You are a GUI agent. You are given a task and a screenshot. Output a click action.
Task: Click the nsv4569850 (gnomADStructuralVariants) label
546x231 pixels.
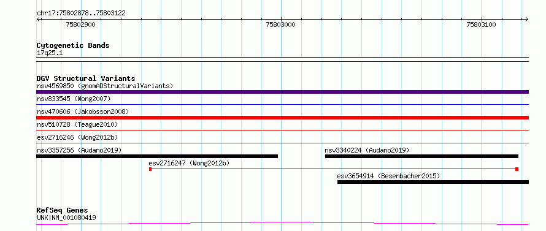point(105,86)
